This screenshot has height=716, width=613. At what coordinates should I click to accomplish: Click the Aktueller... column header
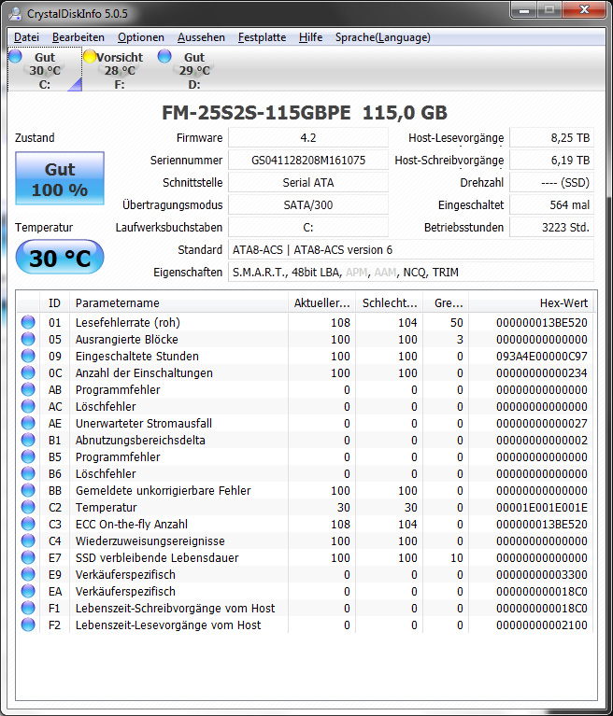click(x=321, y=302)
